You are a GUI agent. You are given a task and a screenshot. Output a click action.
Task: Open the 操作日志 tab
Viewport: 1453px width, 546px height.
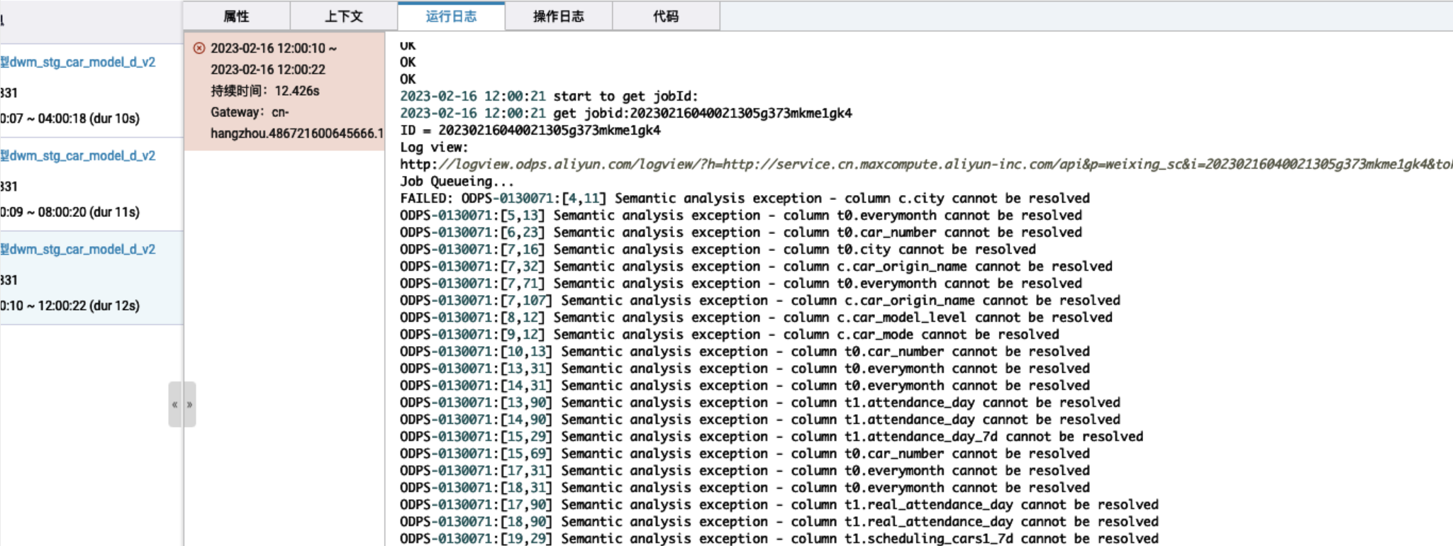[x=559, y=16]
